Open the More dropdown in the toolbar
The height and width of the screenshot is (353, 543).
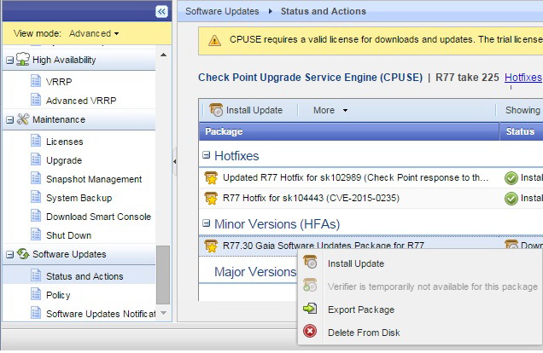[x=330, y=110]
